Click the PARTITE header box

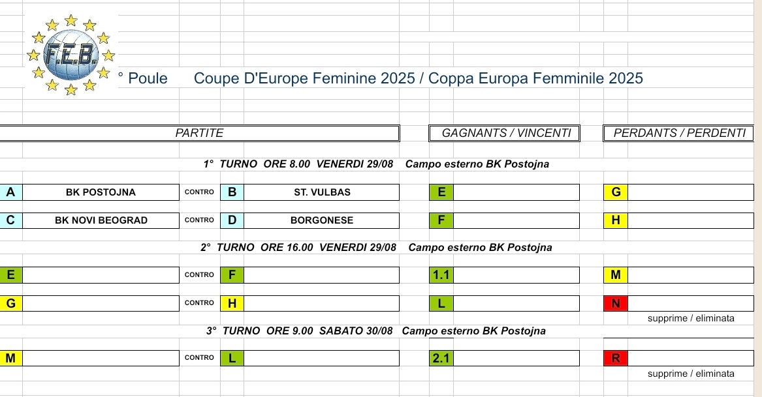(199, 133)
